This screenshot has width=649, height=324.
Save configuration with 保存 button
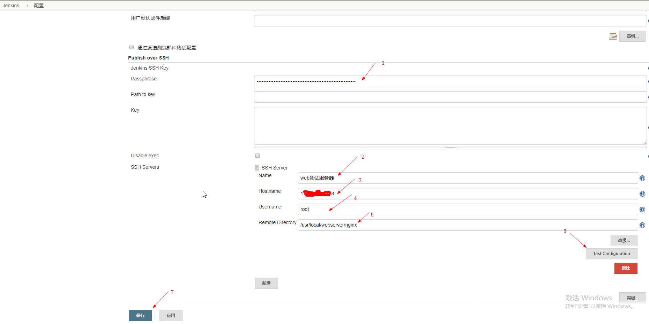[x=140, y=316]
